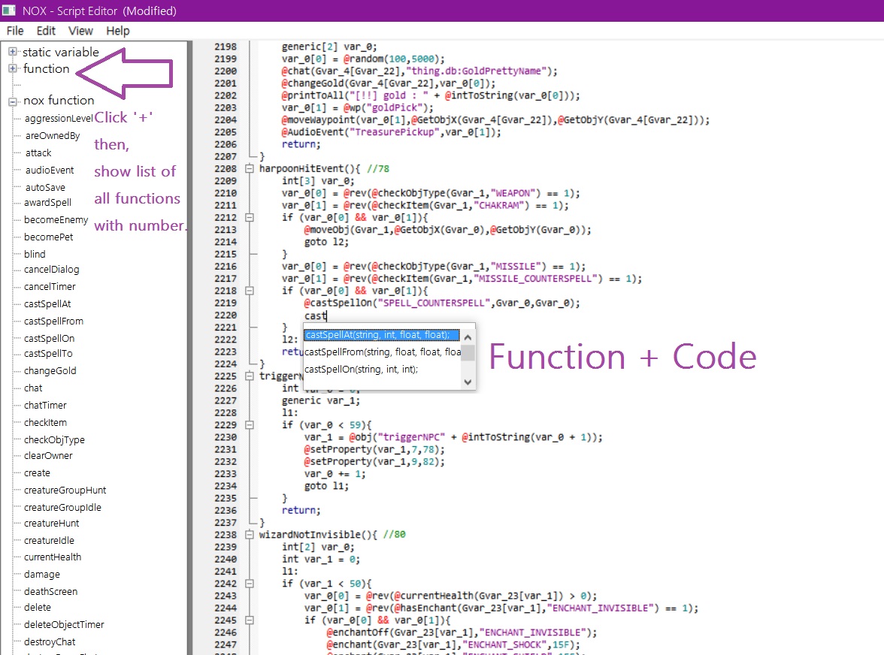Expand the function tree node
The width and height of the screenshot is (884, 655).
coord(12,68)
